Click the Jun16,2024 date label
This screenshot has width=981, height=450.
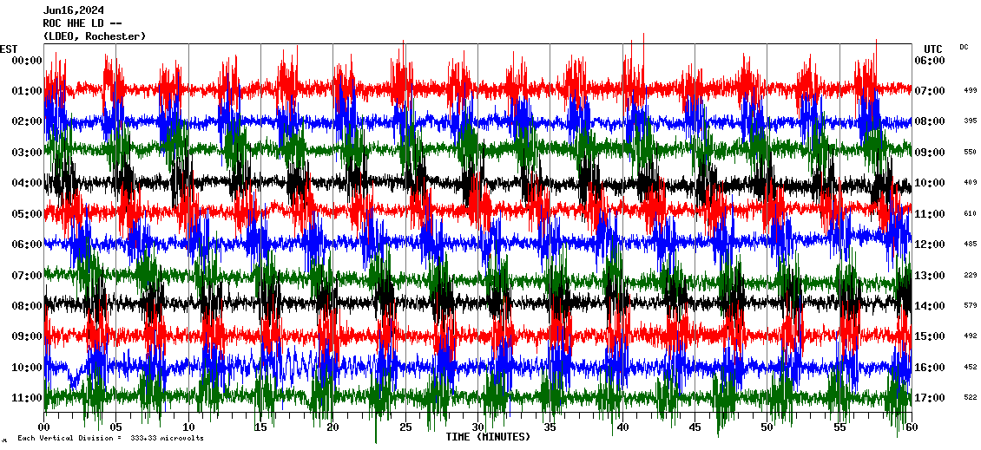click(71, 10)
